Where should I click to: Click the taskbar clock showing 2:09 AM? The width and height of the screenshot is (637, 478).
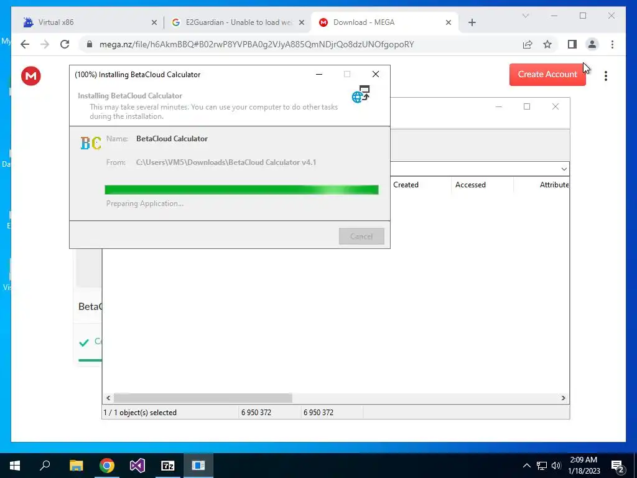click(584, 466)
